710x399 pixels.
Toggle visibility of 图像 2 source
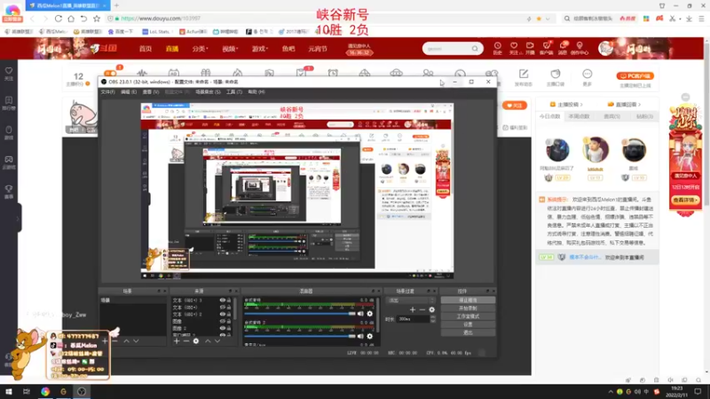[223, 328]
